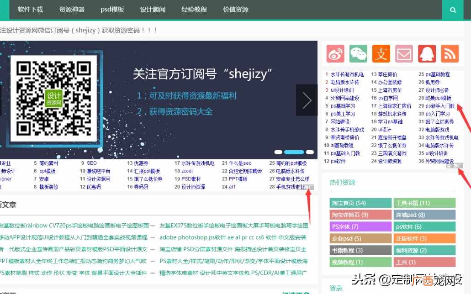Click the PS字体 (7) tag
The height and width of the screenshot is (294, 471).
click(360, 226)
